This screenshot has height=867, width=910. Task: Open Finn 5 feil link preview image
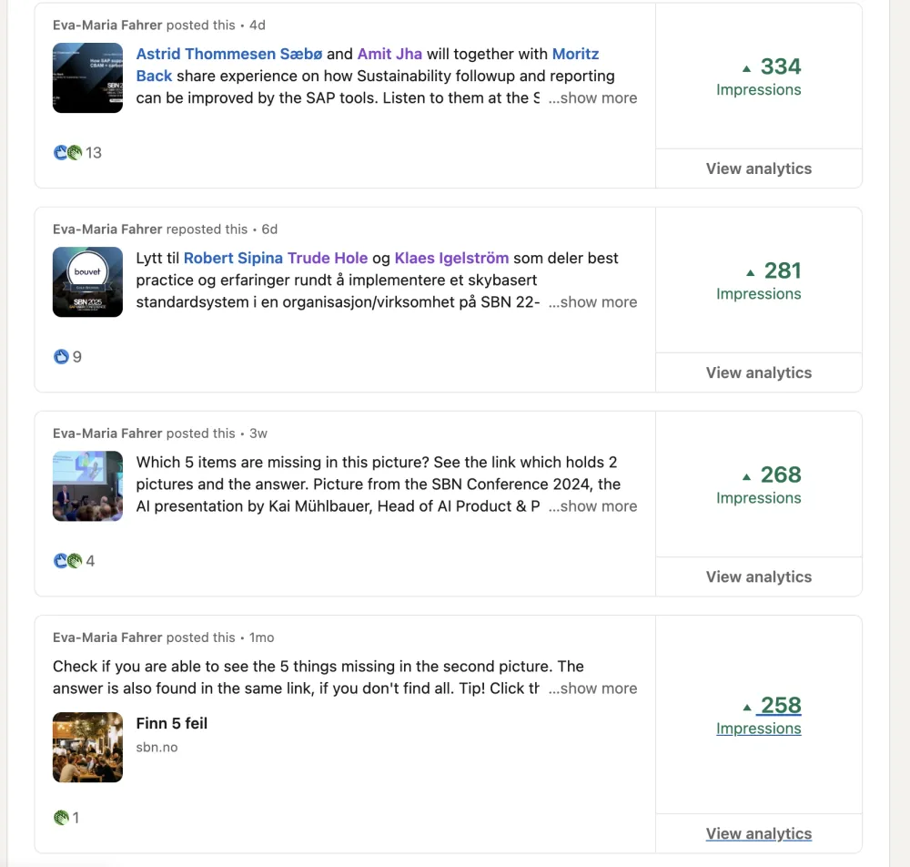pyautogui.click(x=87, y=747)
